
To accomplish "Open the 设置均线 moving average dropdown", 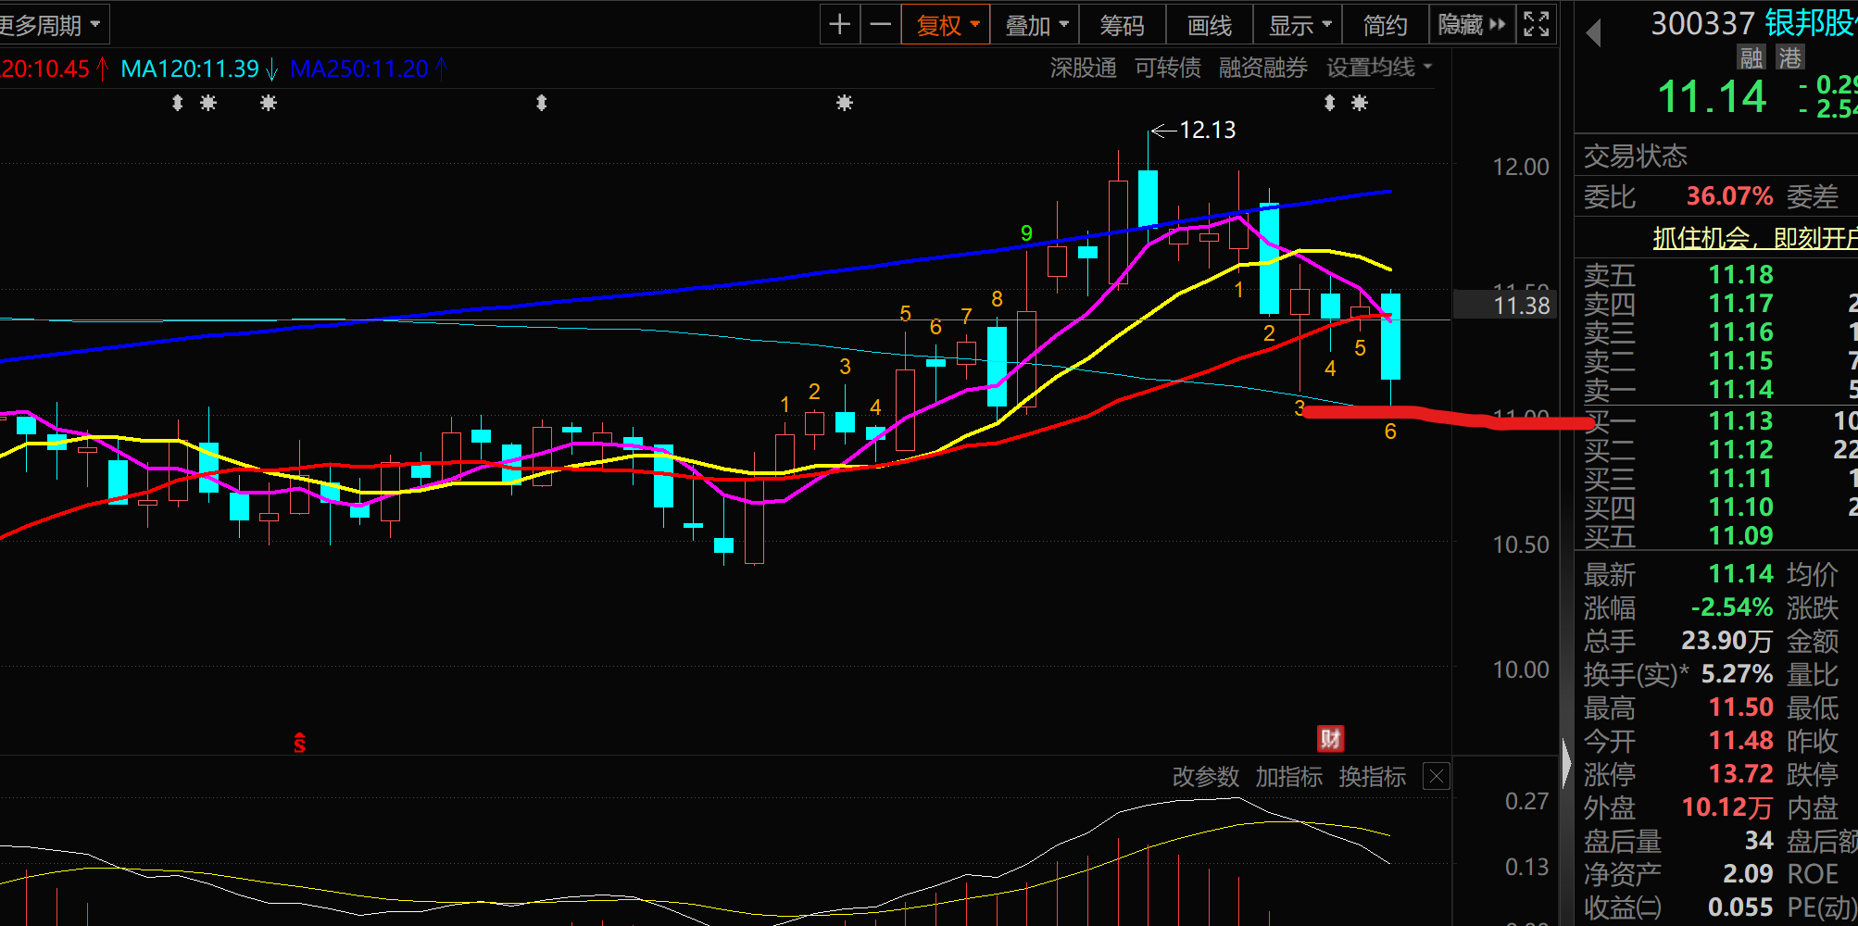I will (1378, 68).
